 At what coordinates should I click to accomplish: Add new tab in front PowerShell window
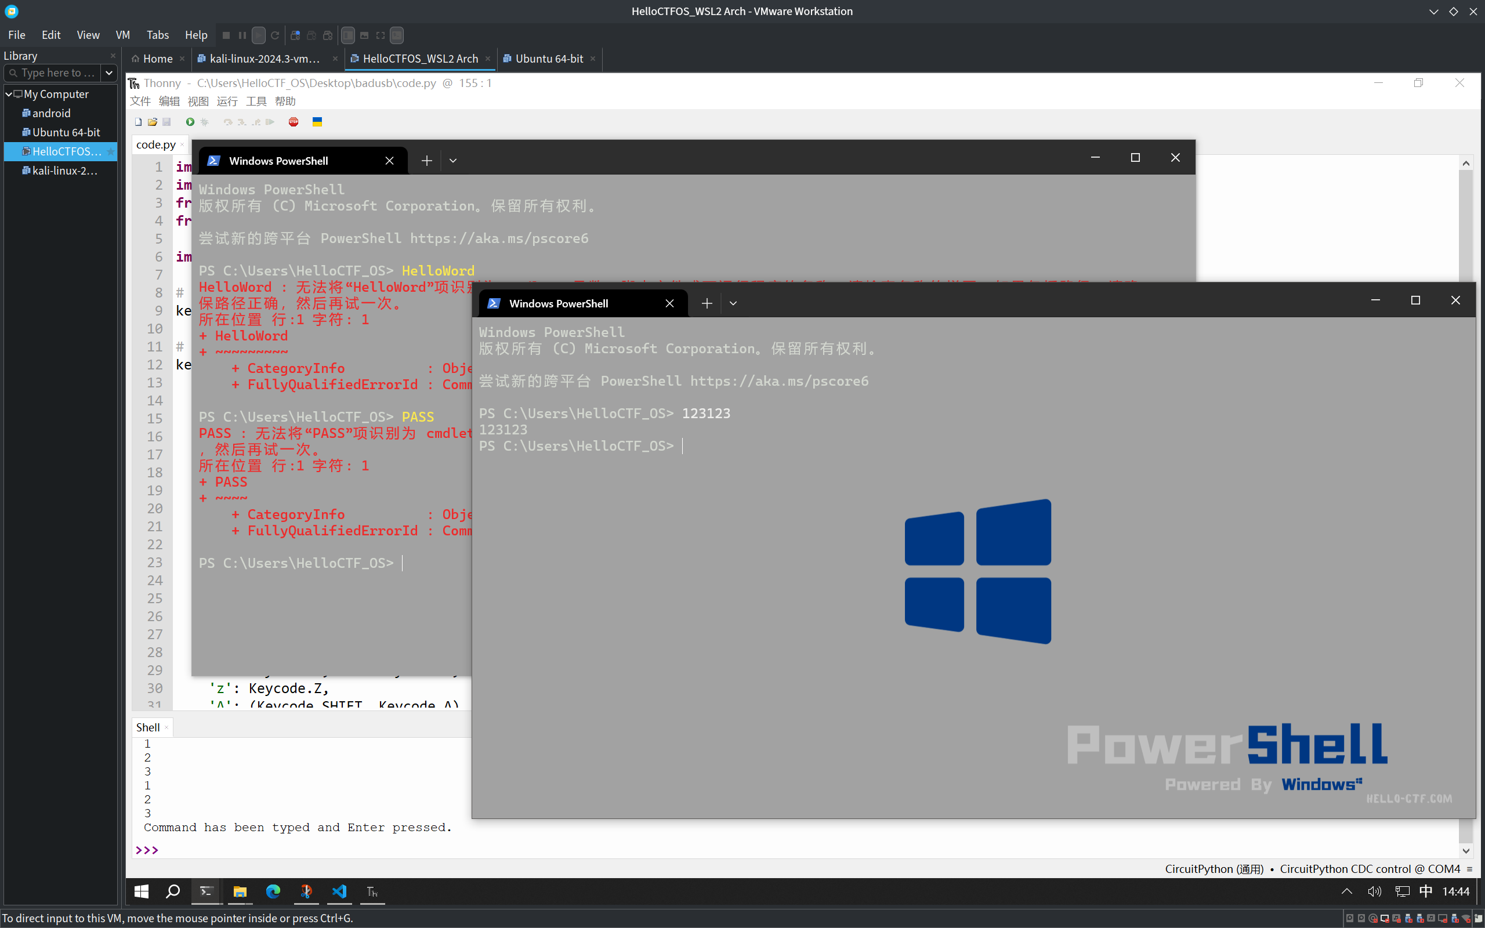707,303
